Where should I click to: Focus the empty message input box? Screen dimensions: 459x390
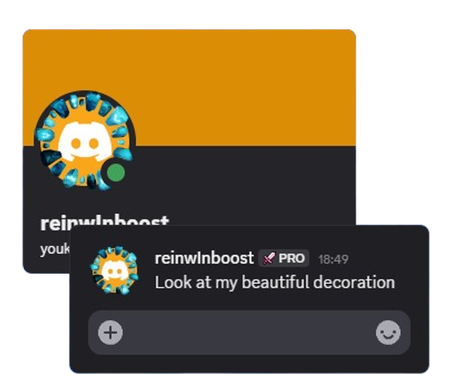249,333
